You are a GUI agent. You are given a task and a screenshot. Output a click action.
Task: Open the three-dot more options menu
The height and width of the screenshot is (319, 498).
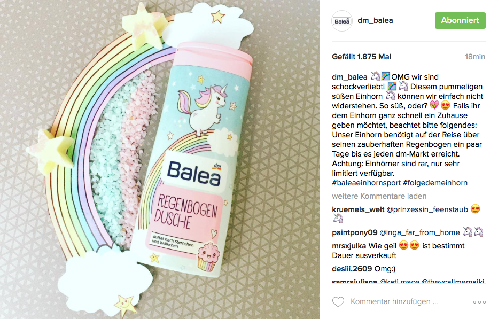pyautogui.click(x=479, y=302)
